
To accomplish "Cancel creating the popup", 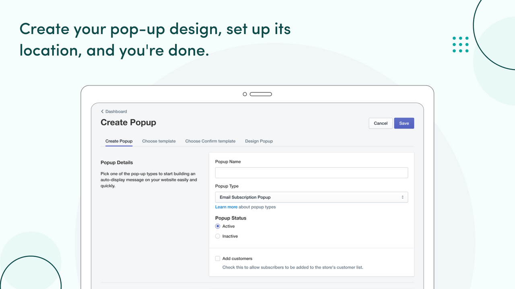I will point(380,123).
